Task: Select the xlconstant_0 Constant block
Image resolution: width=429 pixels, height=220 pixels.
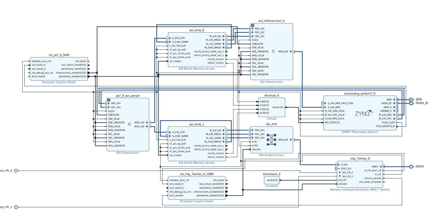Action: pyautogui.click(x=271, y=180)
